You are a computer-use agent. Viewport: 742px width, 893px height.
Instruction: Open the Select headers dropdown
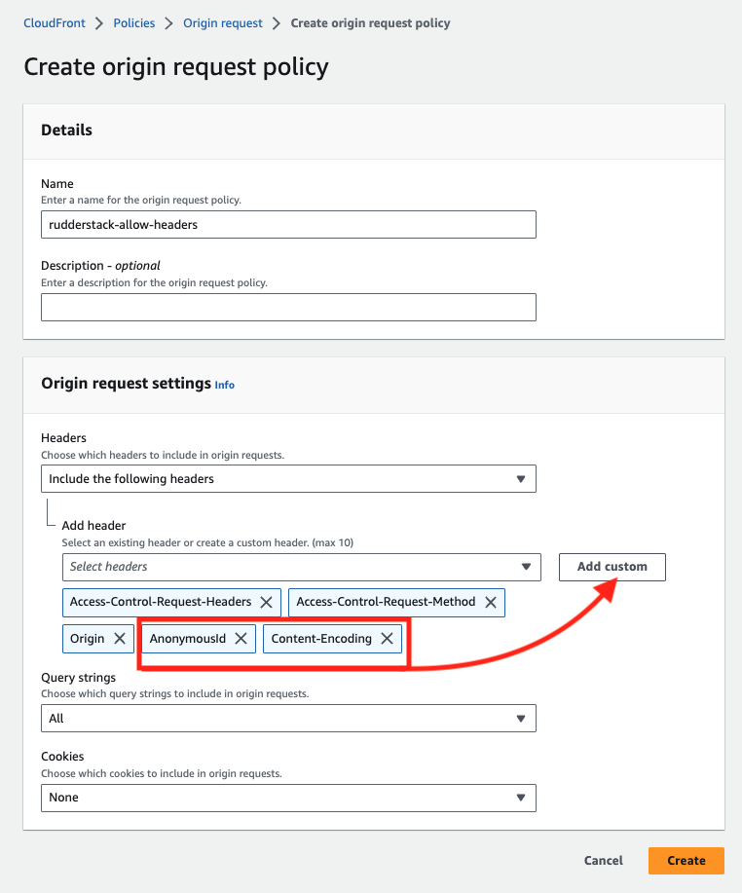click(301, 567)
